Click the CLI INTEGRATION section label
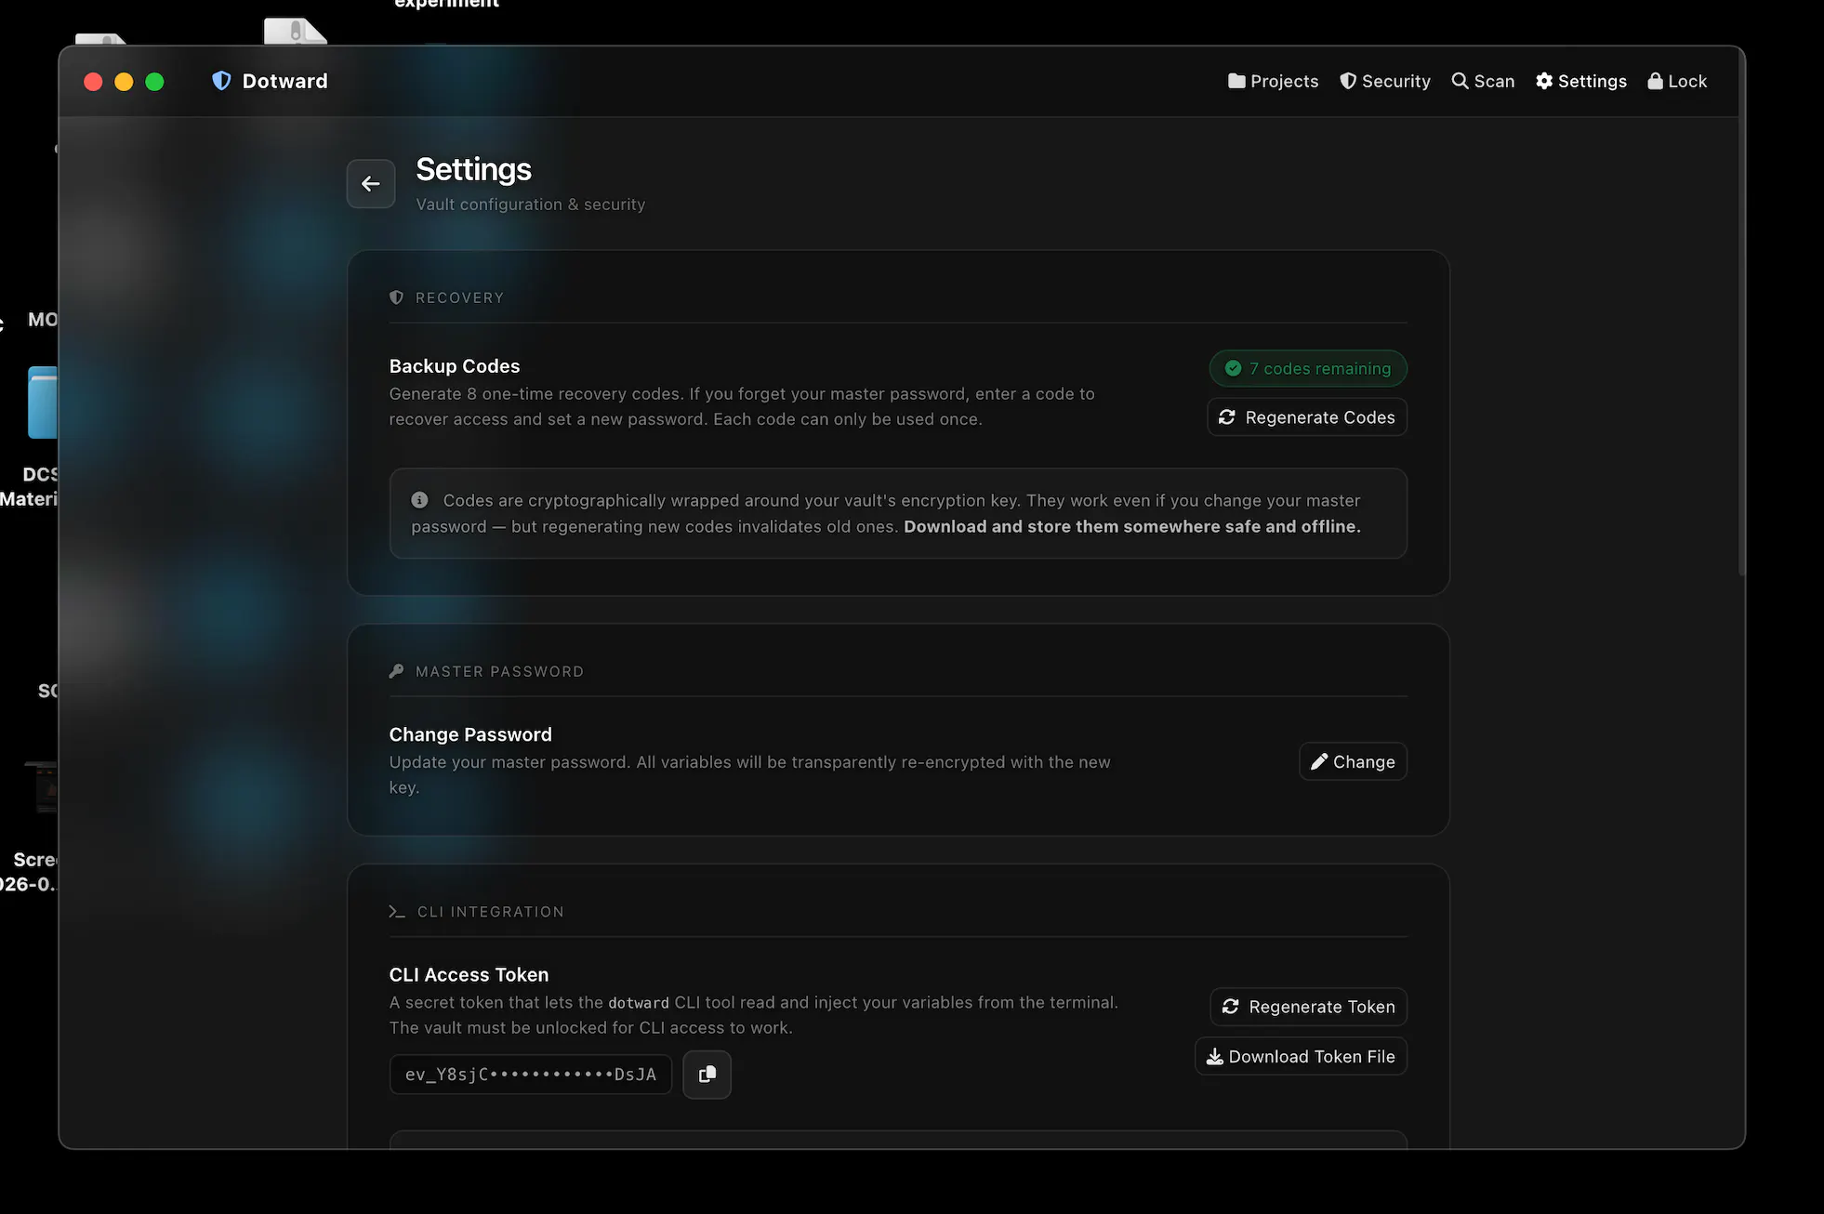Screen dimensions: 1824x1214 [x=491, y=912]
